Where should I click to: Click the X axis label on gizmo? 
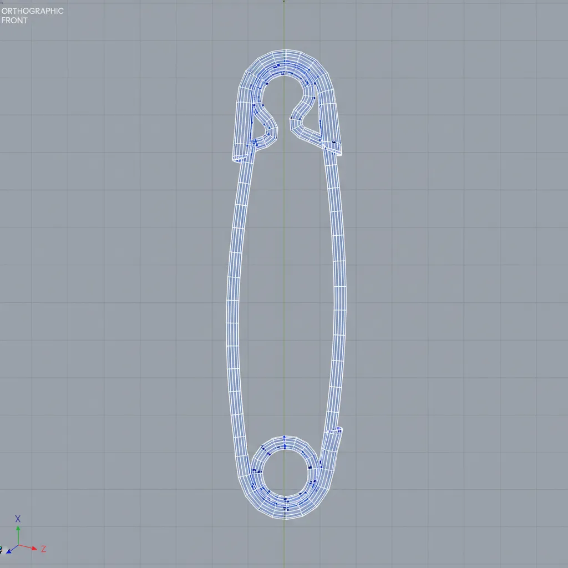(18, 519)
